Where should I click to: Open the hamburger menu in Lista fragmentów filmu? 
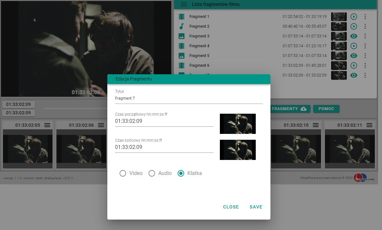coord(184,4)
